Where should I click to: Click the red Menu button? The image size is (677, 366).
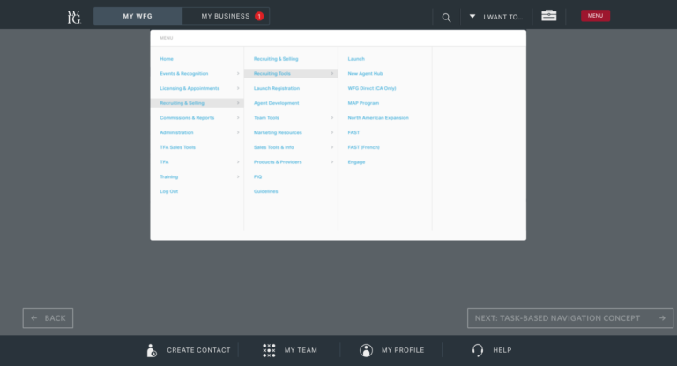click(595, 16)
